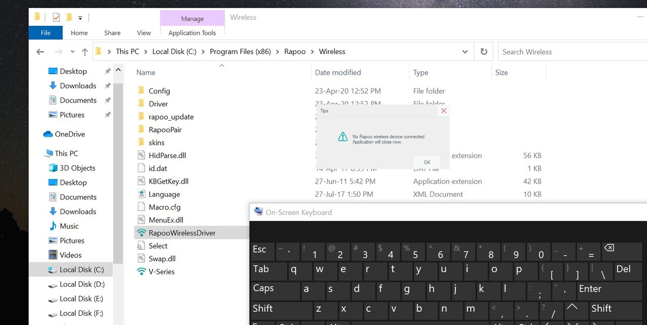
Task: Select This PC in navigation pane
Action: tap(66, 153)
